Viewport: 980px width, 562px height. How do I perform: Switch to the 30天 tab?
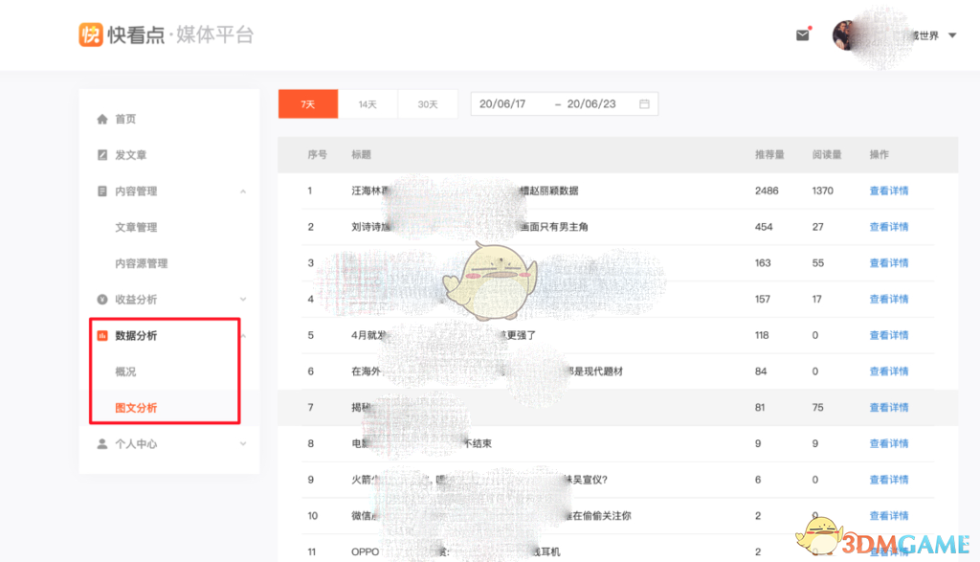coord(428,103)
